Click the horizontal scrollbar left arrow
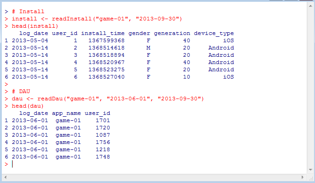315x183 pixels. 5,177
